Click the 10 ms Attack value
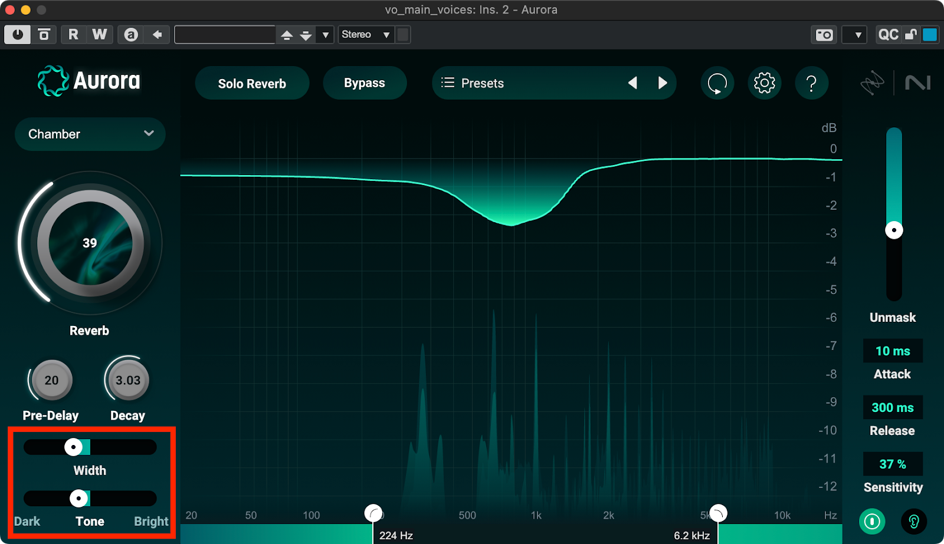Viewport: 944px width, 544px height. [x=893, y=351]
